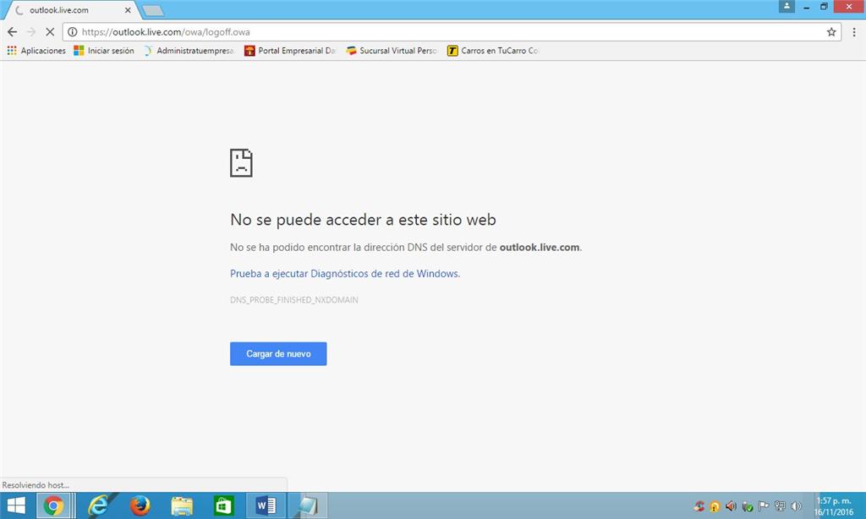866x519 pixels.
Task: Open the Iniciar sesión bookmark
Action: click(x=104, y=50)
